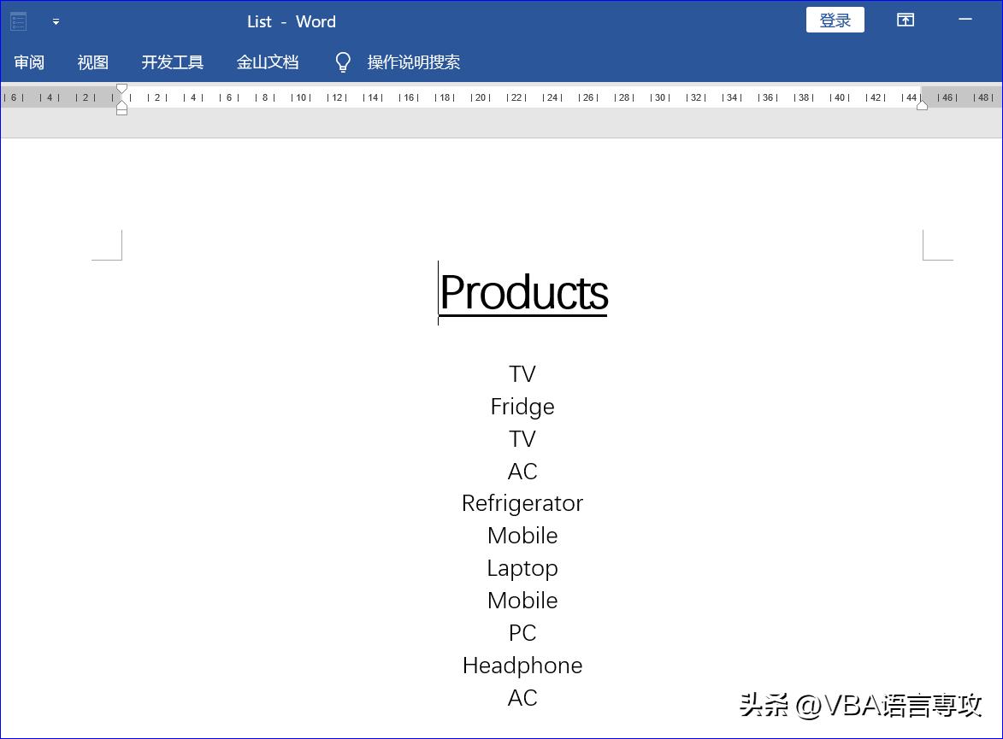Minimize the Word window
This screenshot has height=739, width=1003.
point(965,20)
